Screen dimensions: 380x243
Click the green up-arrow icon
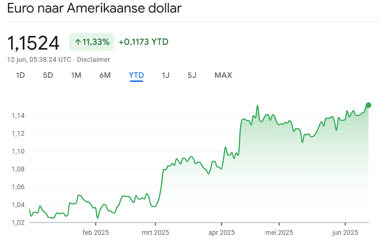pos(78,42)
